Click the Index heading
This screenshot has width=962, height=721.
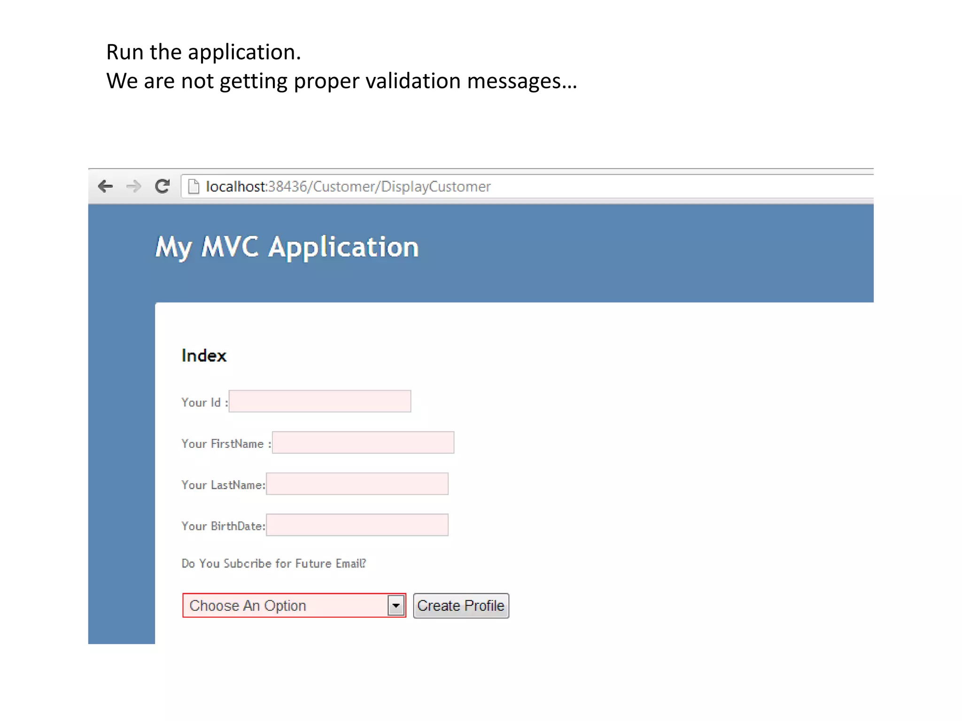tap(204, 356)
